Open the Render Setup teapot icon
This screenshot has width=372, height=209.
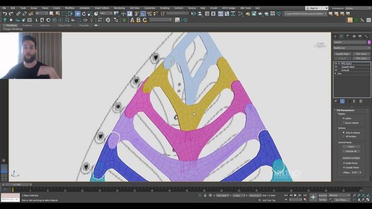pyautogui.click(x=248, y=14)
